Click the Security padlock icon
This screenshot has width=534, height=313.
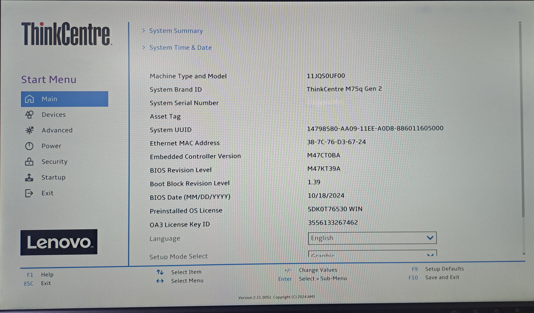(x=29, y=161)
